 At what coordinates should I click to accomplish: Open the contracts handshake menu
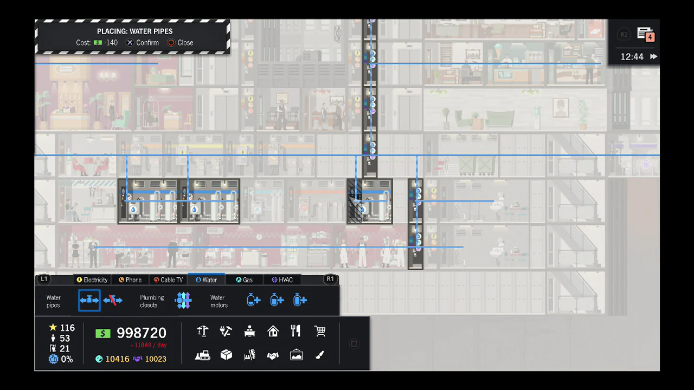pos(273,355)
